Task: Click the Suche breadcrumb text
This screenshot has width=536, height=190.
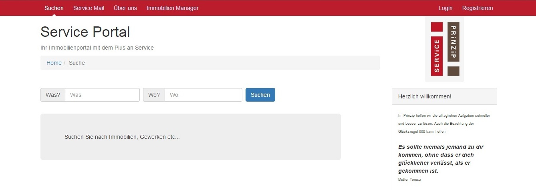Action: coord(77,63)
